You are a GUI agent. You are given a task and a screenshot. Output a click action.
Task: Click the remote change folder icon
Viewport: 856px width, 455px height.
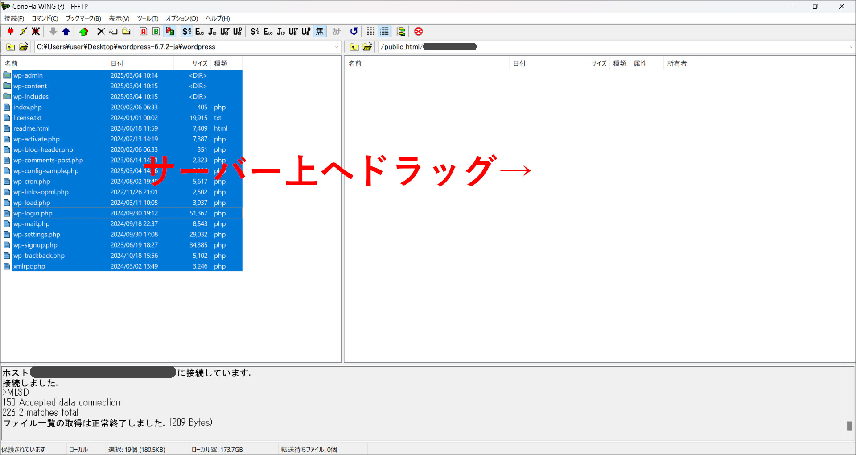point(367,47)
